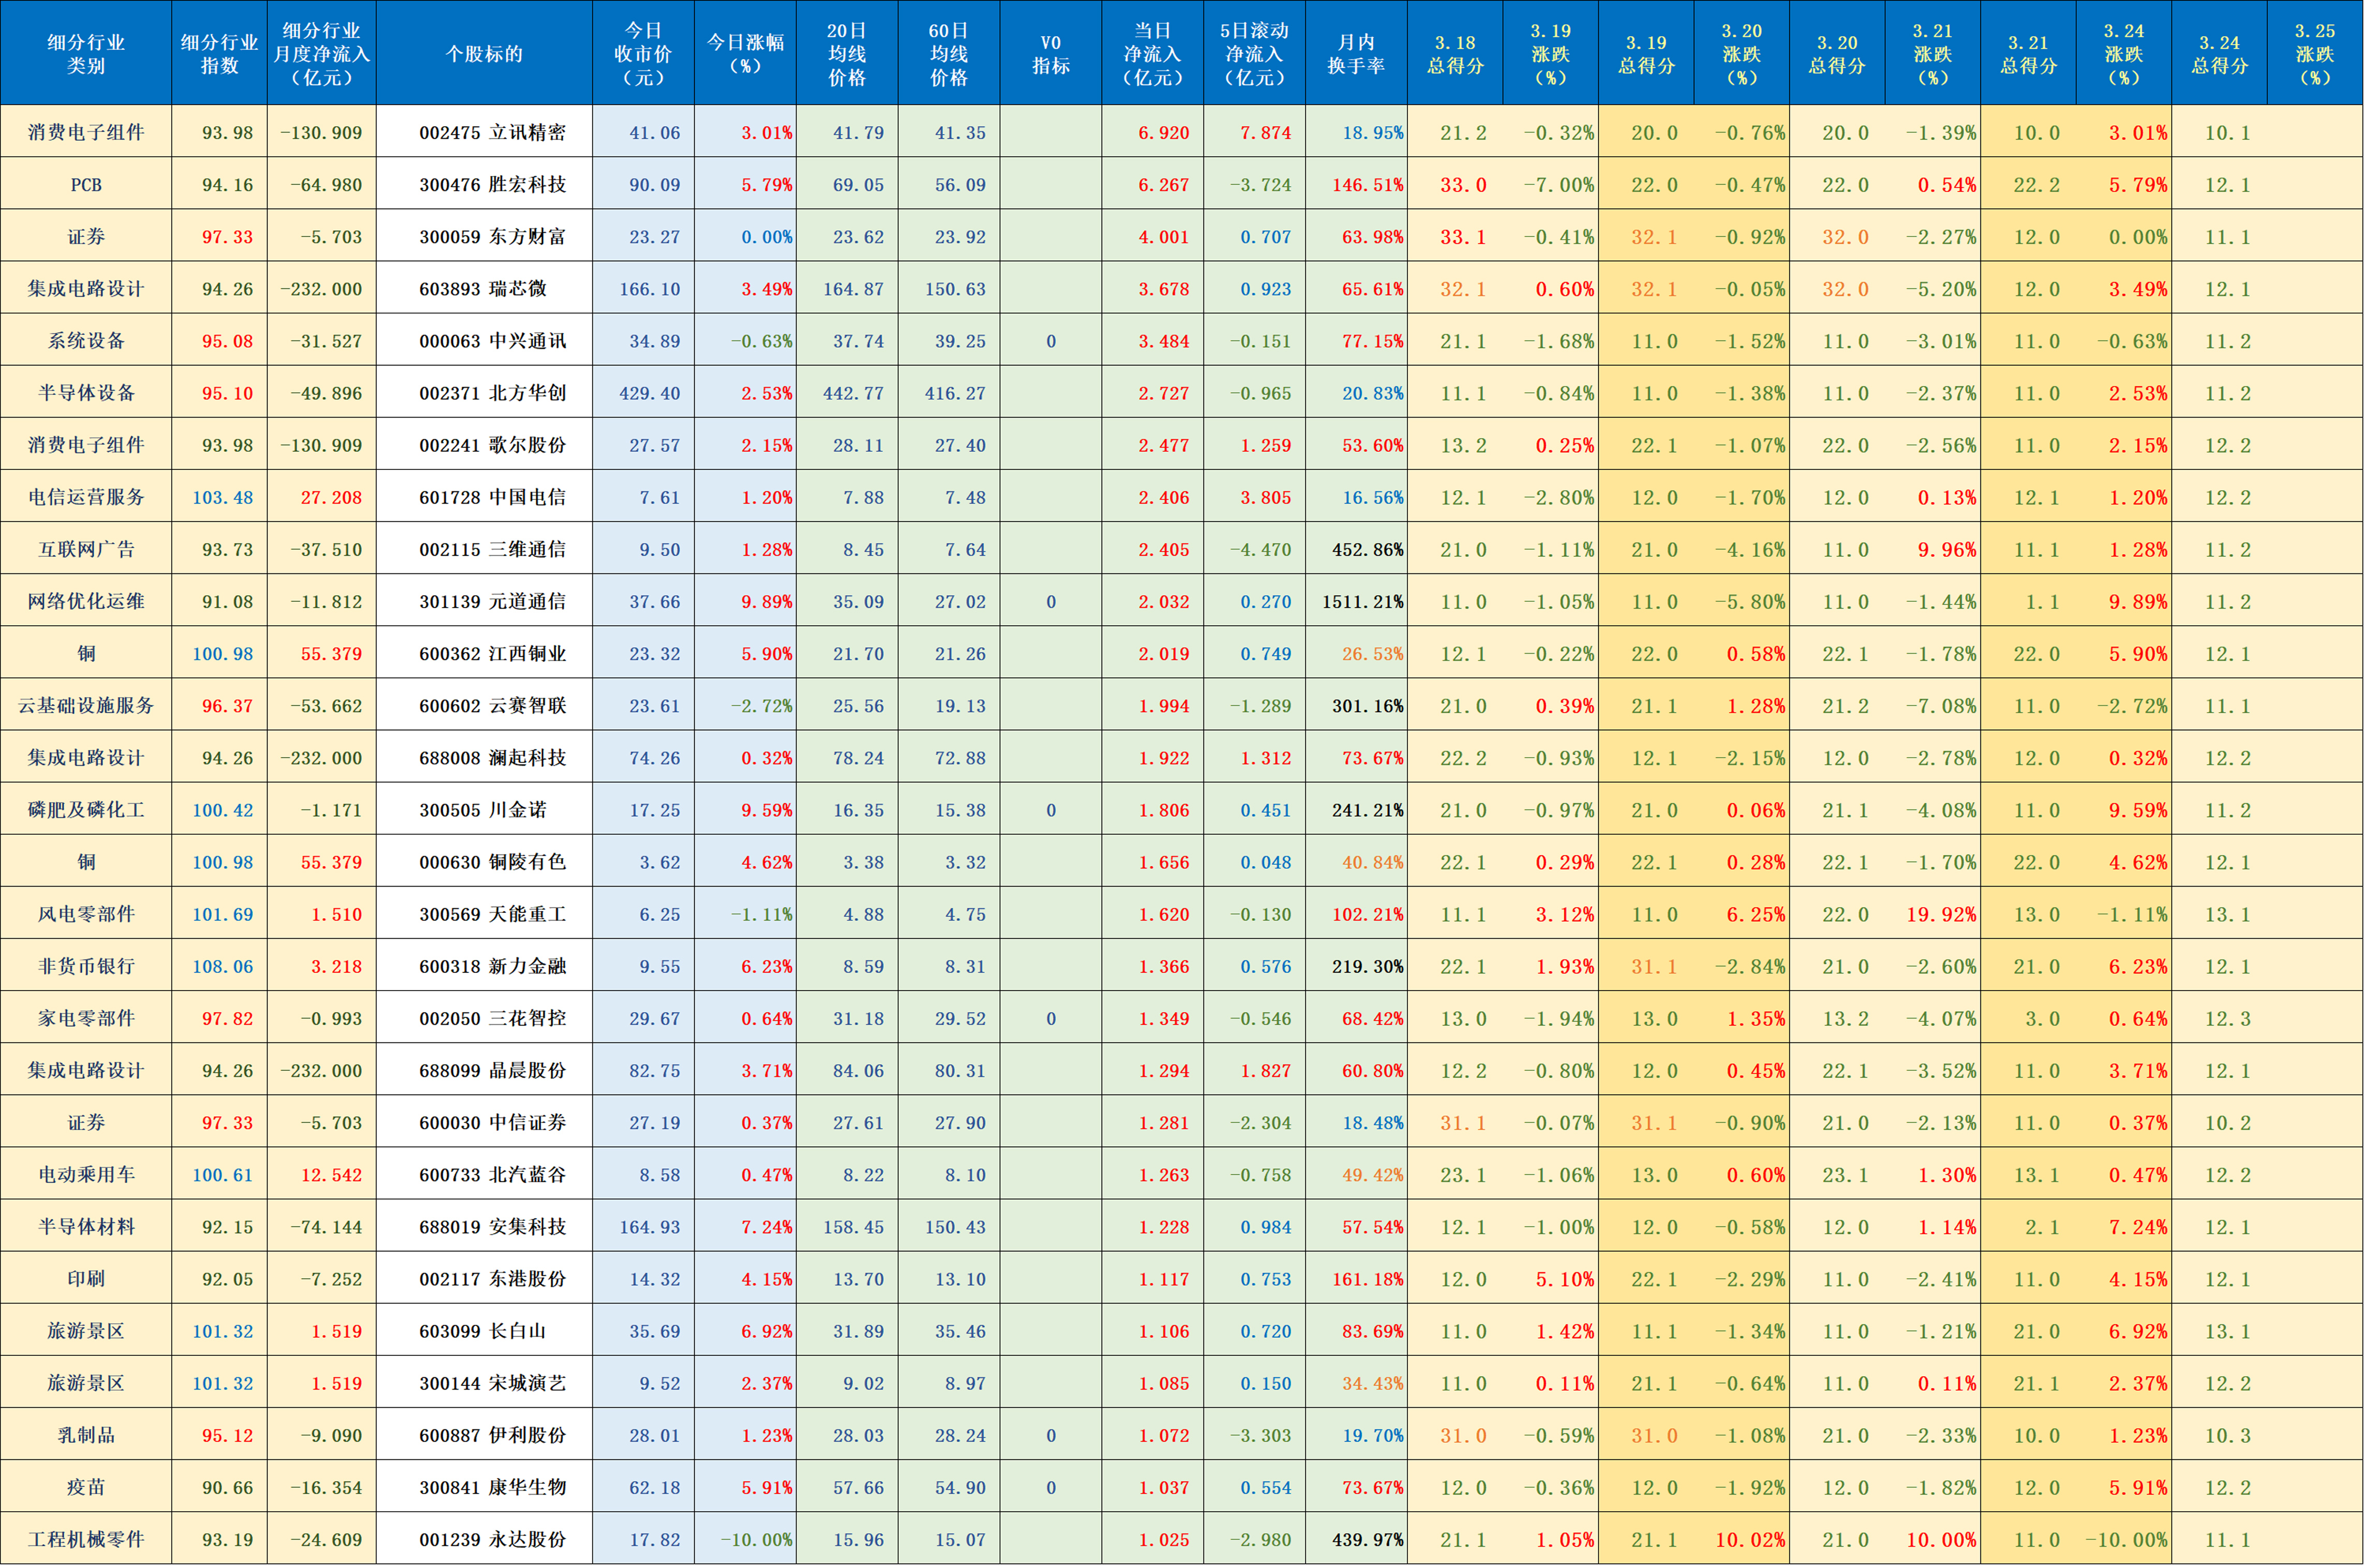Click the 个股标的 column header
2364x1565 pixels.
coord(483,50)
